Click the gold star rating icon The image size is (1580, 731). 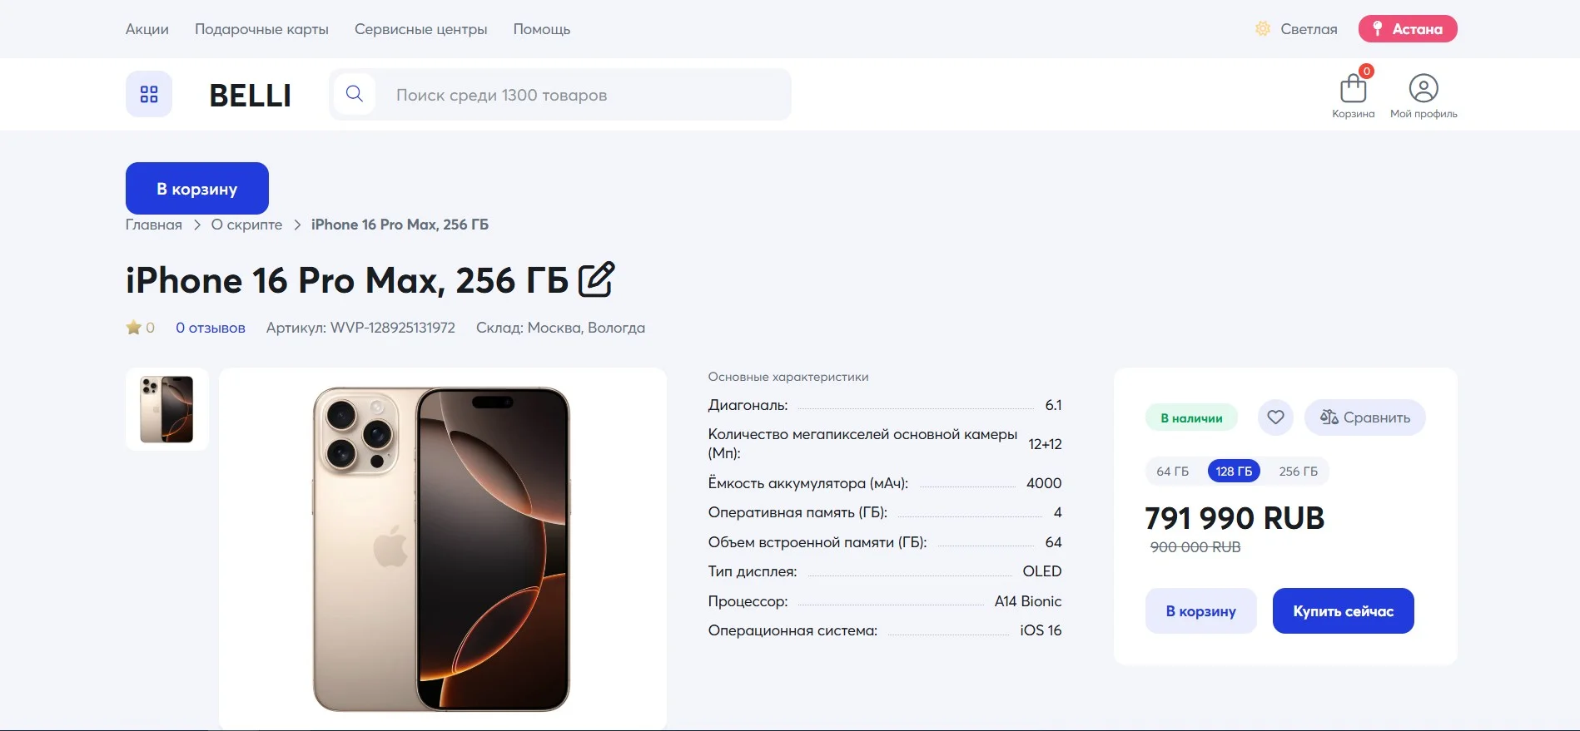(133, 328)
